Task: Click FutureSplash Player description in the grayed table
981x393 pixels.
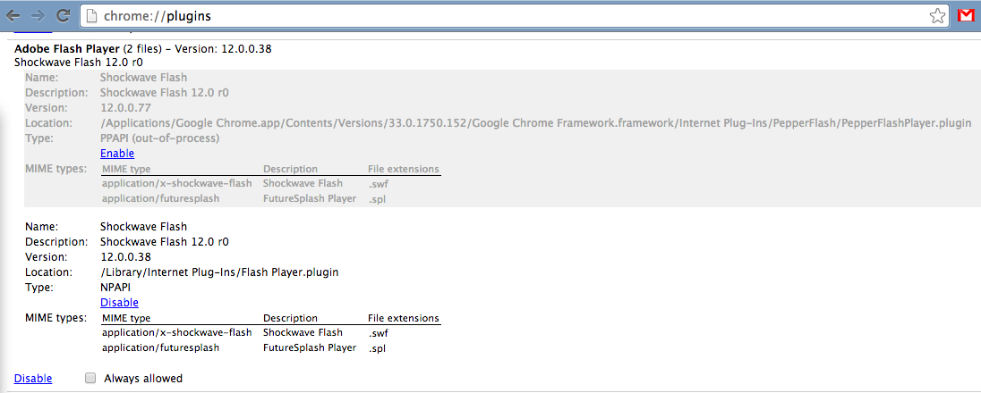Action: [x=309, y=198]
